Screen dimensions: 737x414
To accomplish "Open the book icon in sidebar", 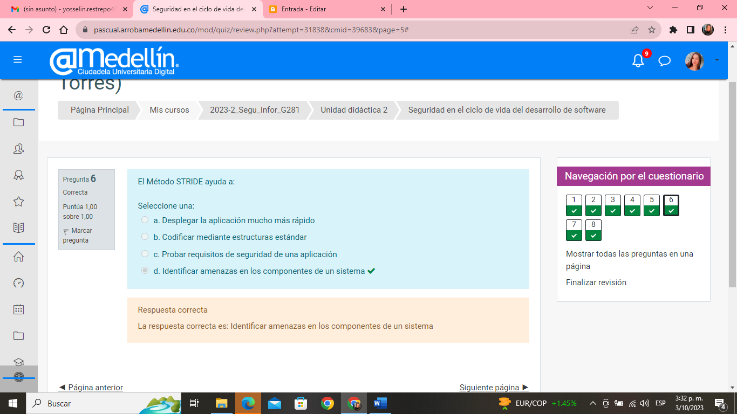I will [x=18, y=228].
